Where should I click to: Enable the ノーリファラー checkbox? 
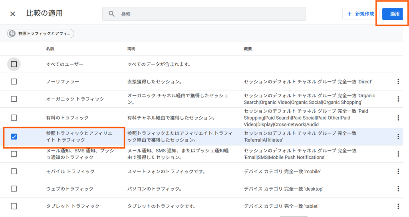coord(14,82)
